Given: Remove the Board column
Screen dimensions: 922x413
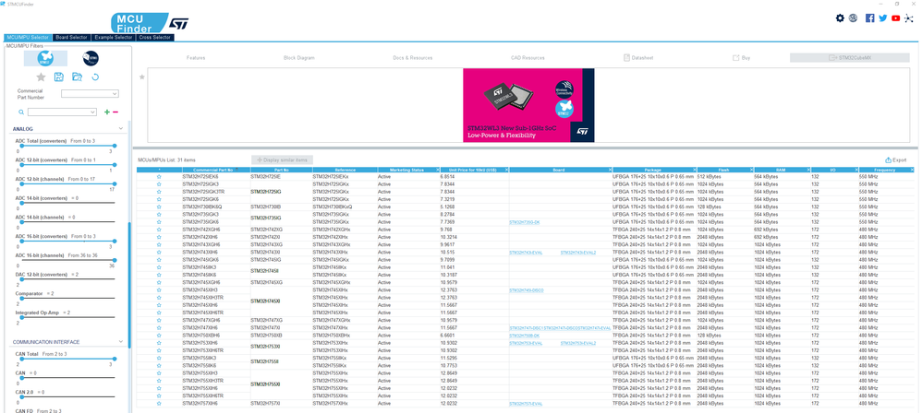Looking at the screenshot, I should click(x=610, y=170).
